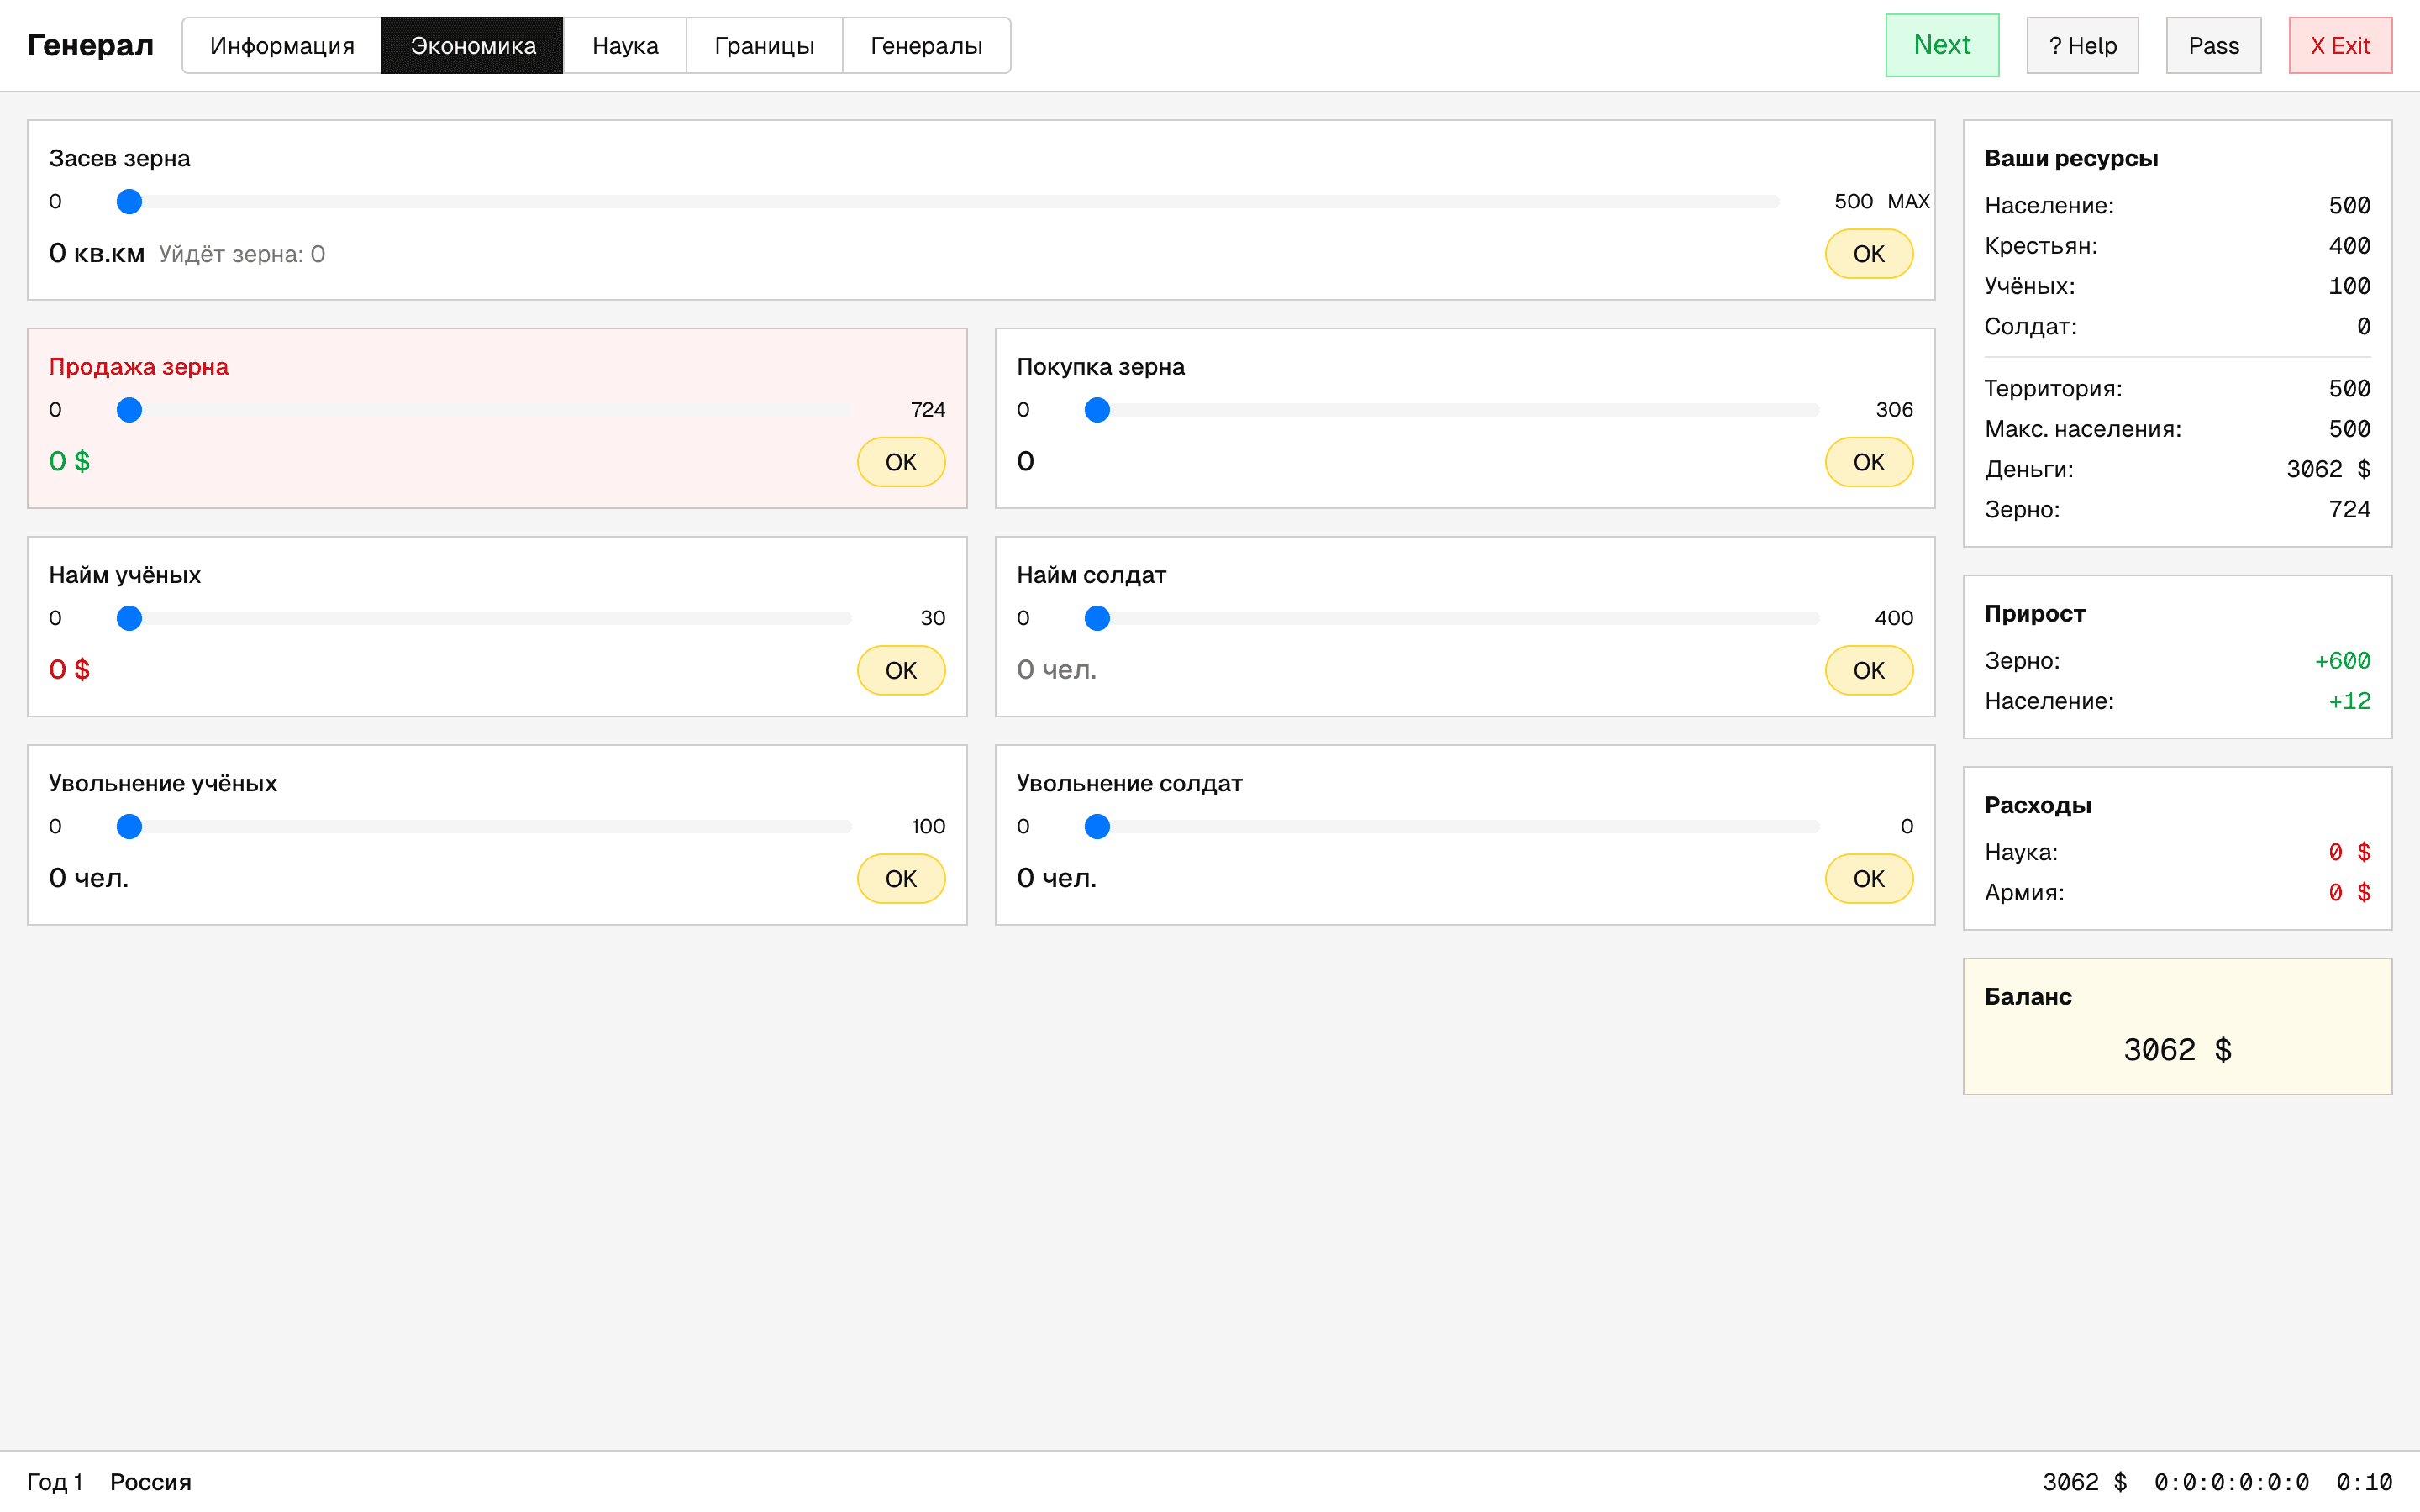The image size is (2420, 1512).
Task: Click the Найм солдат slider handle
Action: click(1097, 618)
